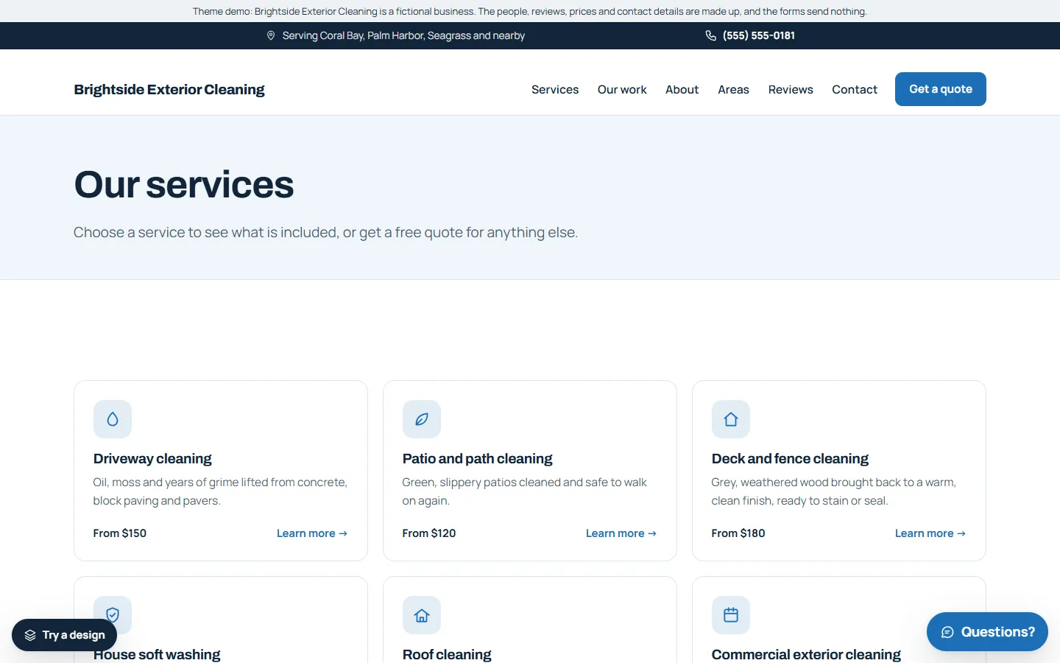Open the Driveway cleaning title
Viewport: 1060px width, 663px height.
pyautogui.click(x=152, y=458)
